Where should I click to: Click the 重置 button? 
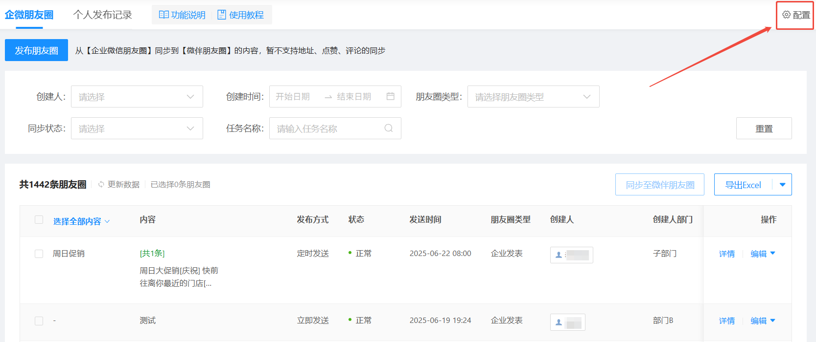click(764, 128)
